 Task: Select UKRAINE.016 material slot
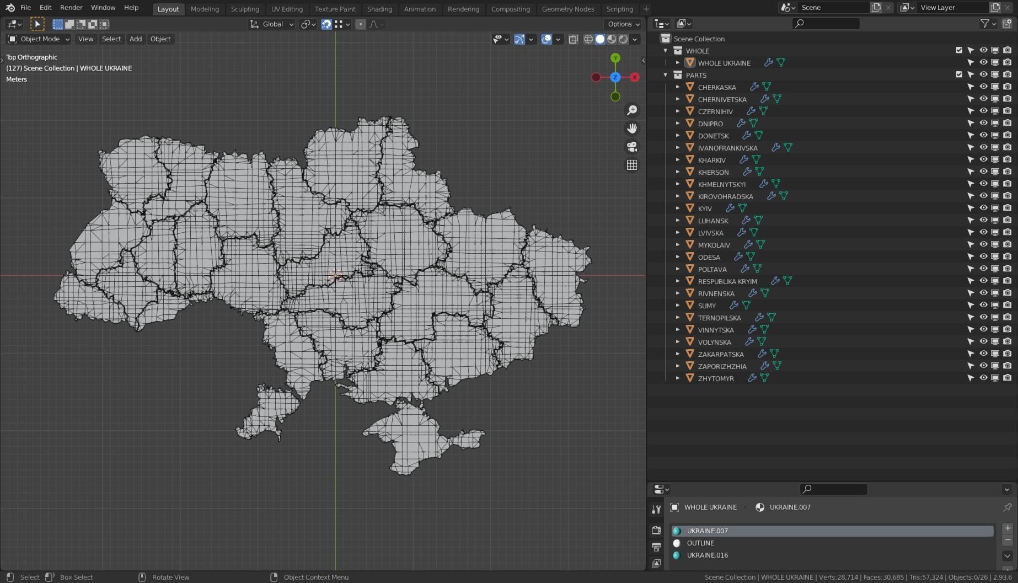click(832, 555)
